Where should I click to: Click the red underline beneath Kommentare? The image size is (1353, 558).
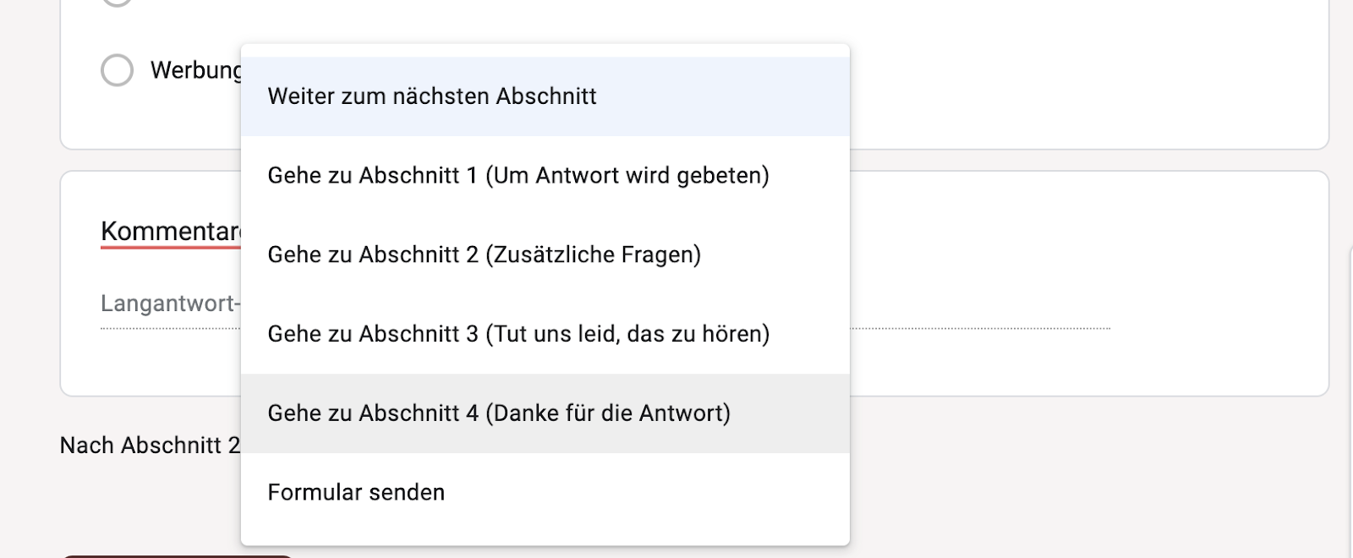pyautogui.click(x=169, y=248)
